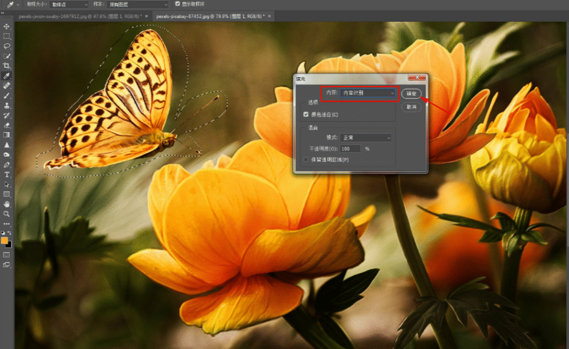Uncheck 显示取样环 in options bar
569x349 pixels.
coord(177,4)
